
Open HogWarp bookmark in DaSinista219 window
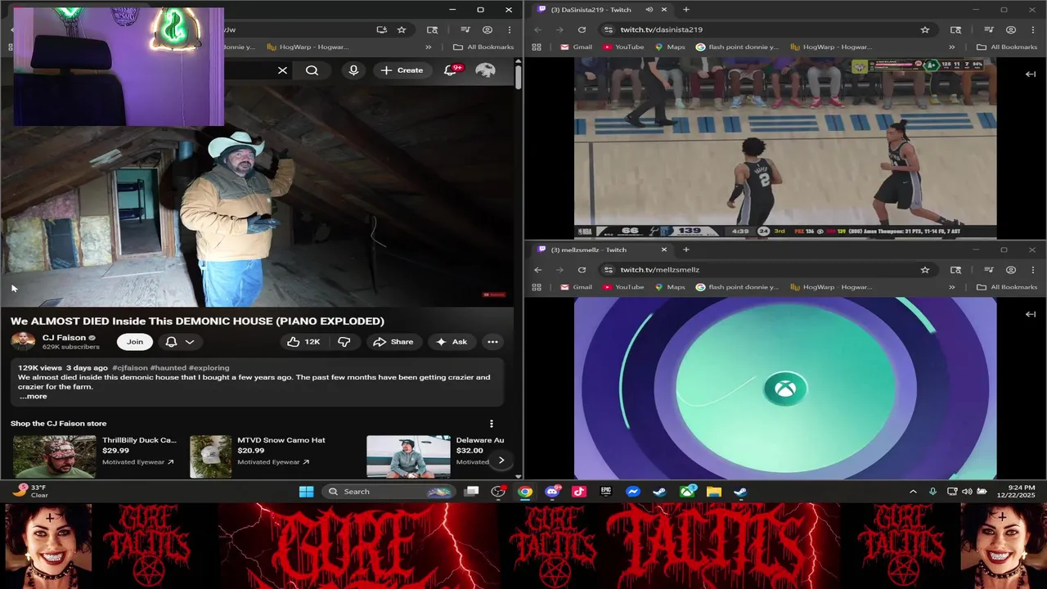tap(831, 47)
